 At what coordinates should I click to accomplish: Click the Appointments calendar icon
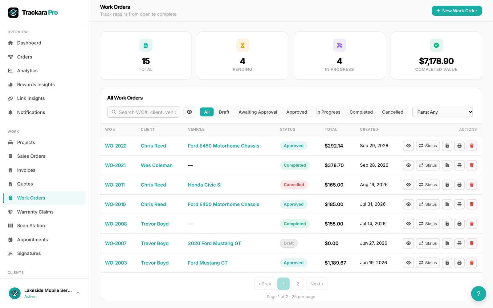(10, 240)
